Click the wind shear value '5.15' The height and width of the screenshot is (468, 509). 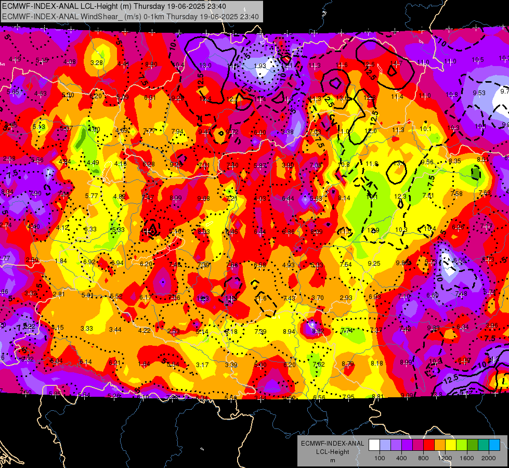[42, 60]
